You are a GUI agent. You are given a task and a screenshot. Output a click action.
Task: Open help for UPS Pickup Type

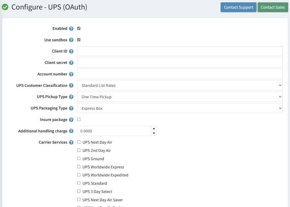(x=71, y=97)
